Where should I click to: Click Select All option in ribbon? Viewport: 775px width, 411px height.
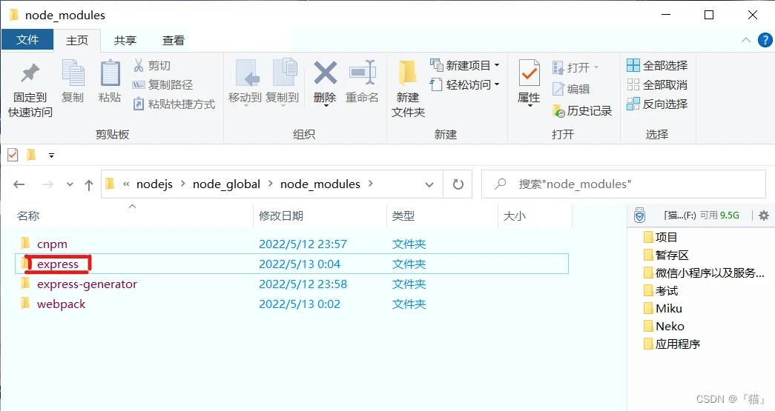(x=657, y=66)
